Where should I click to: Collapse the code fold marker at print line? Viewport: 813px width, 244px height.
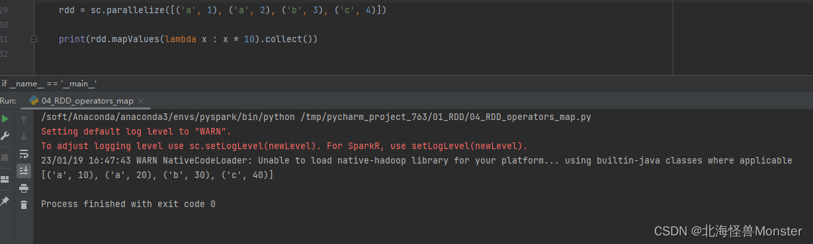[x=34, y=40]
